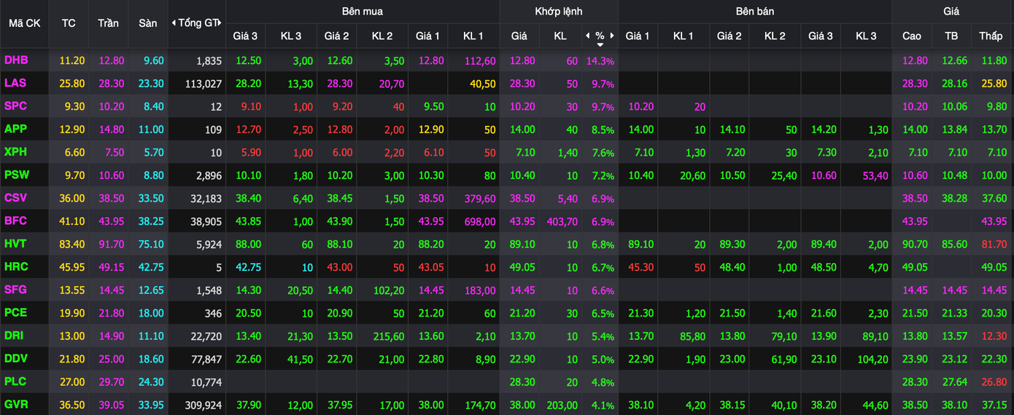Open stock details for LAS

15,84
